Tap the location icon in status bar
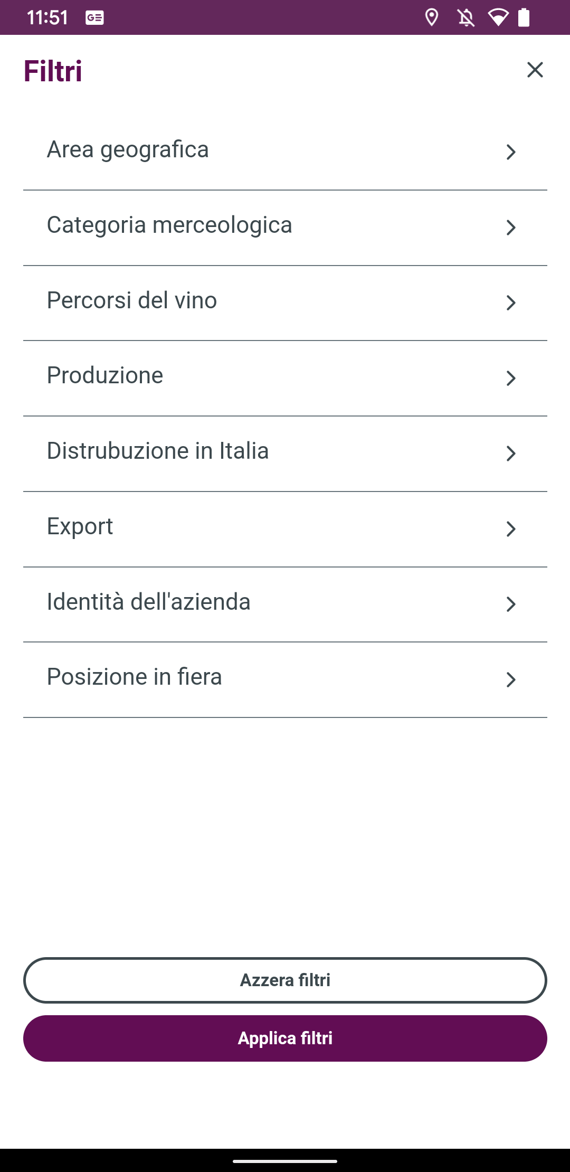This screenshot has width=570, height=1172. (432, 17)
